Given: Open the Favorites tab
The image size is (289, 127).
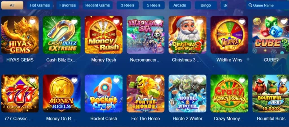Looking at the screenshot, I should [x=67, y=5].
